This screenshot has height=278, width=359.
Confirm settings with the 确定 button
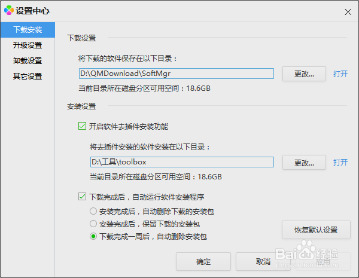[203, 261]
